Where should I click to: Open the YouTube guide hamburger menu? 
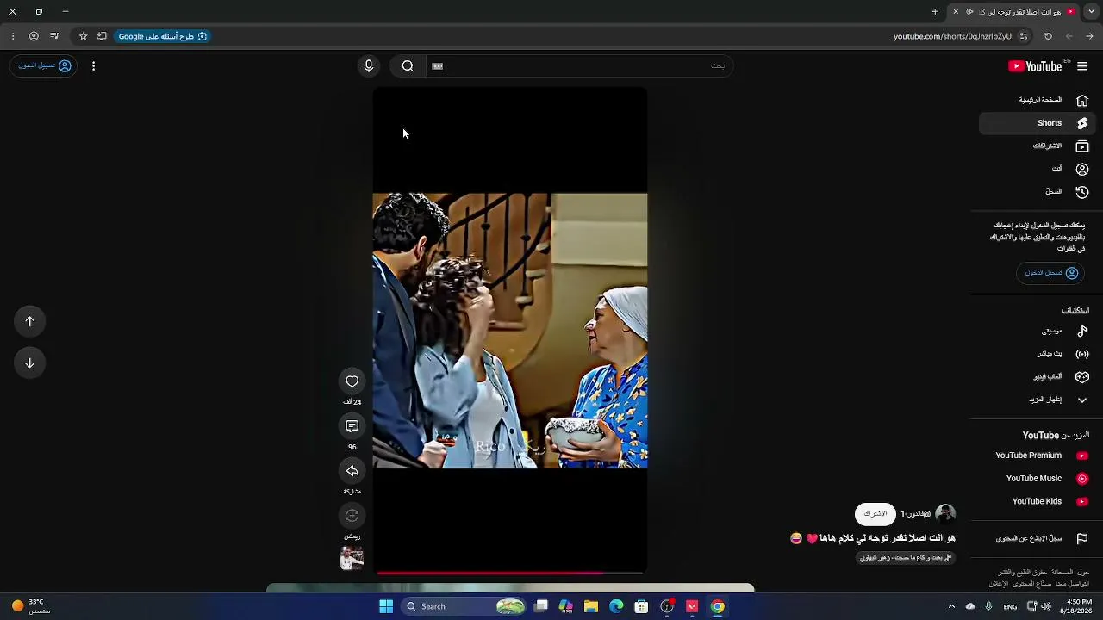tap(1082, 66)
